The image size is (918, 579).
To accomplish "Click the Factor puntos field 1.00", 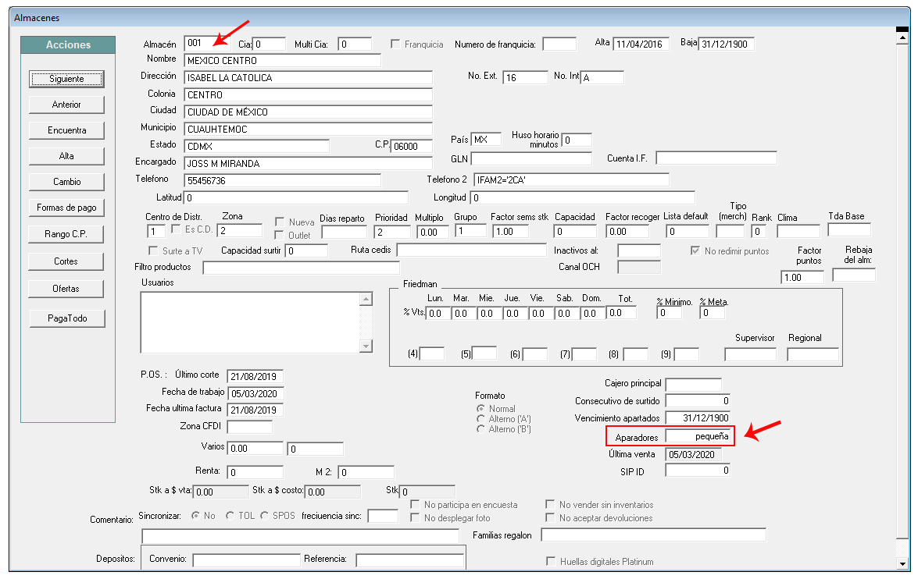I will tap(802, 277).
